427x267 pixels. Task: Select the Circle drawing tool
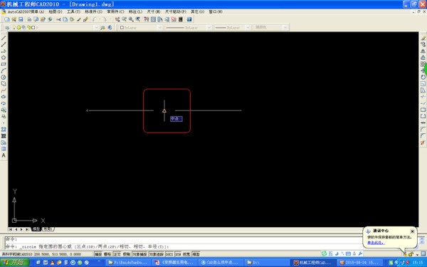[4, 78]
